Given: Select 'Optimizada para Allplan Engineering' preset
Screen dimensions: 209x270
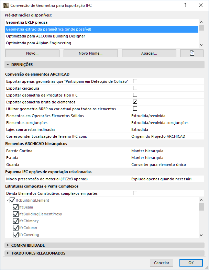Looking at the screenshot, I should 38,43.
